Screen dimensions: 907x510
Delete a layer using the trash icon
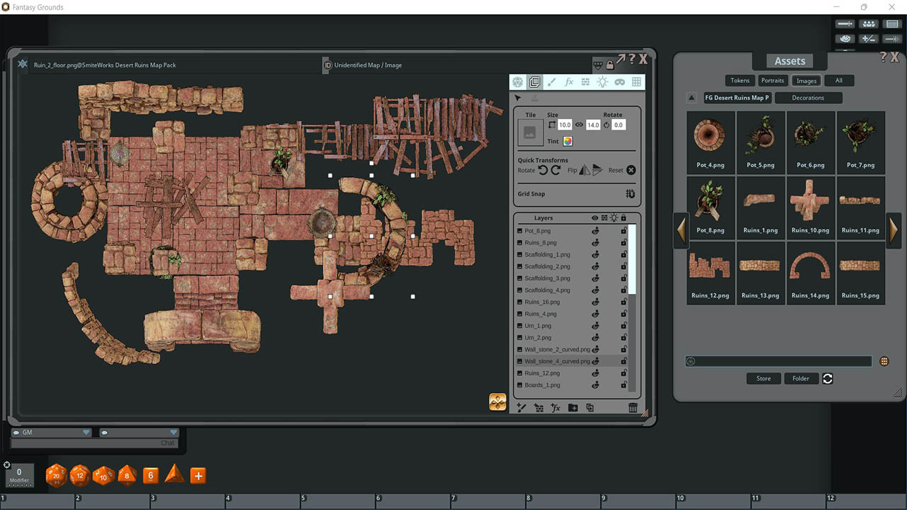click(633, 407)
